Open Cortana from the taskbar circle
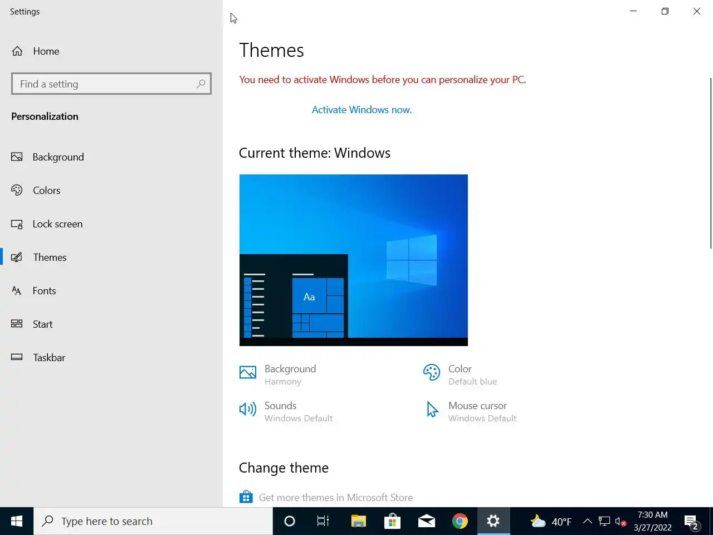This screenshot has width=713, height=535. pos(290,521)
